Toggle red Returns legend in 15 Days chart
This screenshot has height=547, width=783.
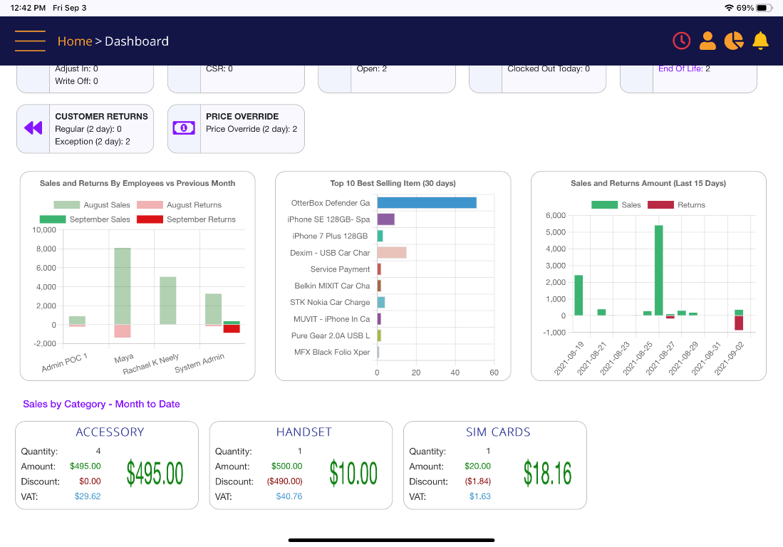point(660,204)
